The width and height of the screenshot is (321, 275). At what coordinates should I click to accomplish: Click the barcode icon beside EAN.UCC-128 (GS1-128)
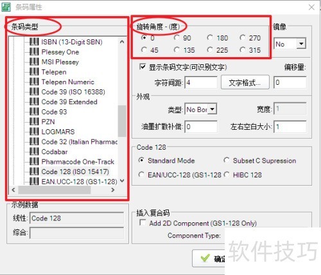click(34, 181)
